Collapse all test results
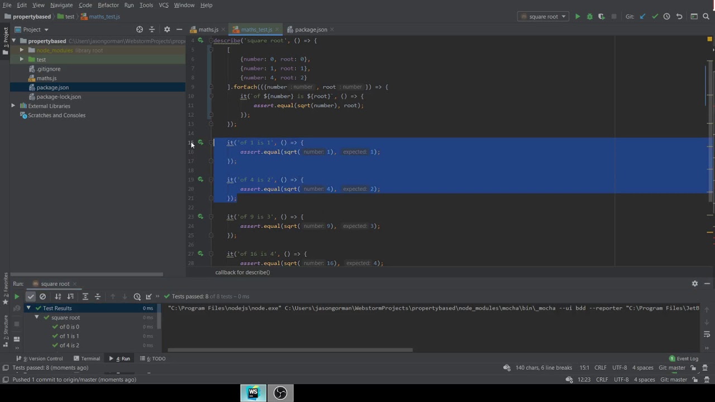The width and height of the screenshot is (715, 402). point(98,296)
